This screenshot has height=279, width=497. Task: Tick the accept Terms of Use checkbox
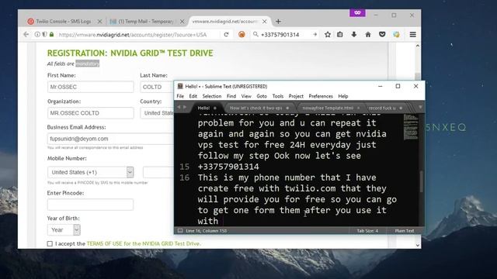50,243
